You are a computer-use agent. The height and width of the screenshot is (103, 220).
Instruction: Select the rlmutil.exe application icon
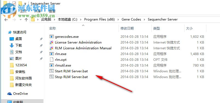pyautogui.click(x=52, y=65)
